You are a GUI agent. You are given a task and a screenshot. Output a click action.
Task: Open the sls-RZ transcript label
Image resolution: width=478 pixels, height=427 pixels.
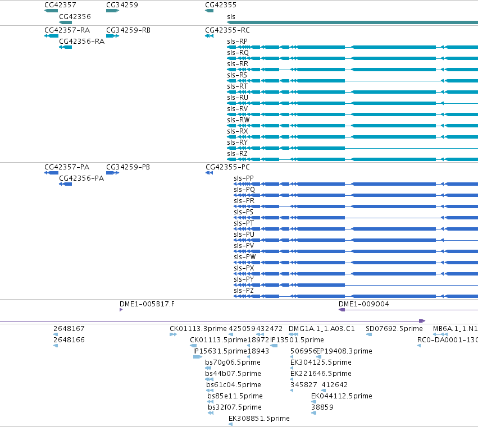coord(237,154)
